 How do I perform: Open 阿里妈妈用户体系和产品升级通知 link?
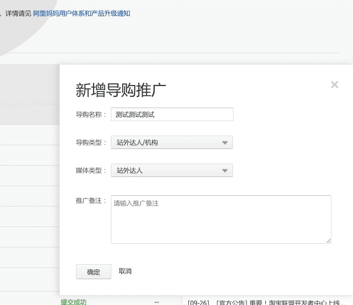81,13
